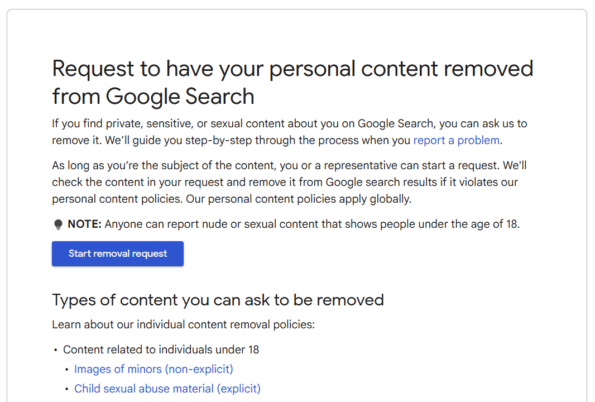Select the Google Search heading line
The width and height of the screenshot is (595, 402).
[x=153, y=96]
